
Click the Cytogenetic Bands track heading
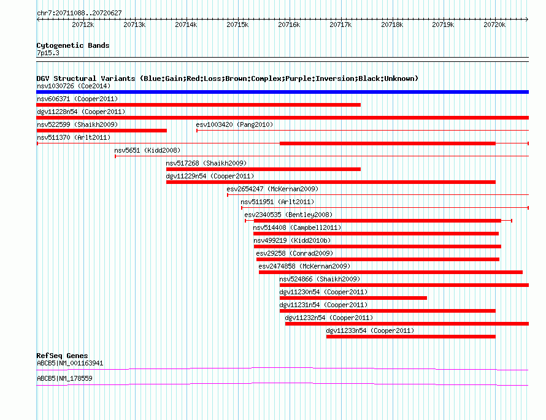pos(73,45)
